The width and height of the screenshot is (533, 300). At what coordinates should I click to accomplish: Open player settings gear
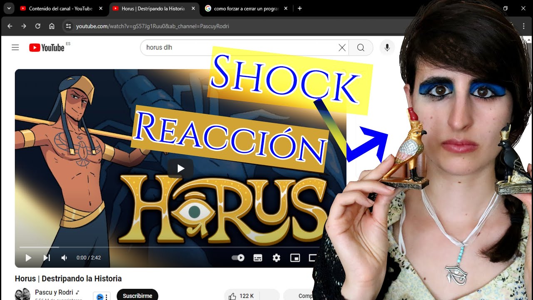pos(276,258)
